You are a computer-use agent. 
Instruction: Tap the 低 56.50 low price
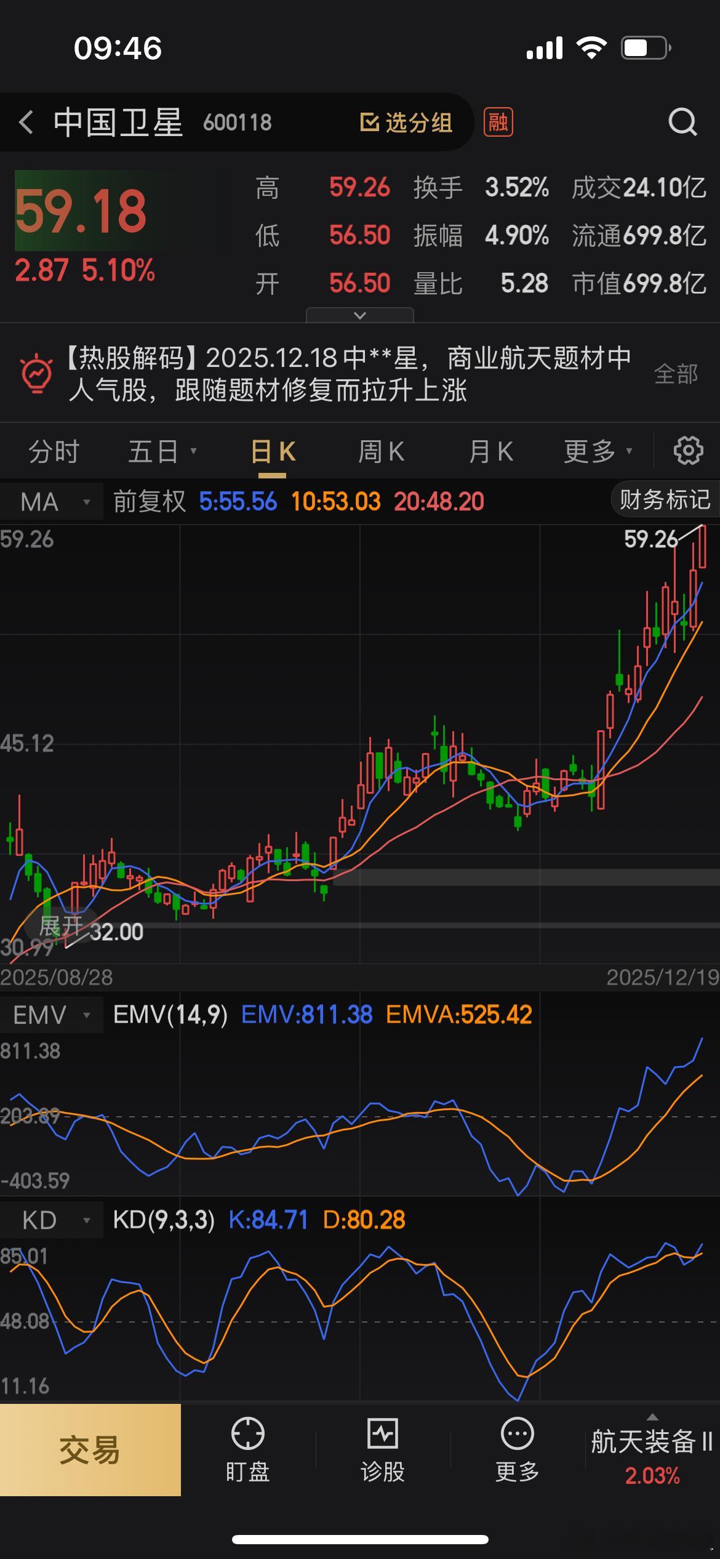click(322, 235)
